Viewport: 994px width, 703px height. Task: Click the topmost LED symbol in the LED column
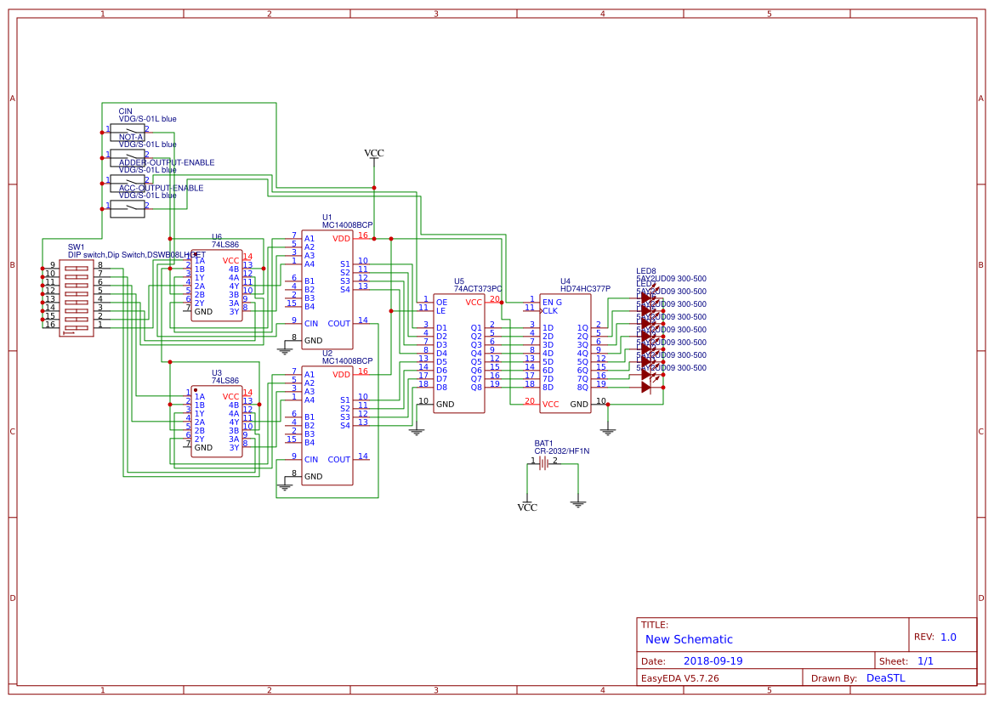pyautogui.click(x=647, y=298)
